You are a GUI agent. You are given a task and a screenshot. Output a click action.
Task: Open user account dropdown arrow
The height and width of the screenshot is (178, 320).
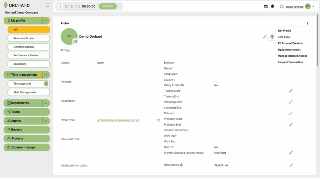(x=313, y=6)
